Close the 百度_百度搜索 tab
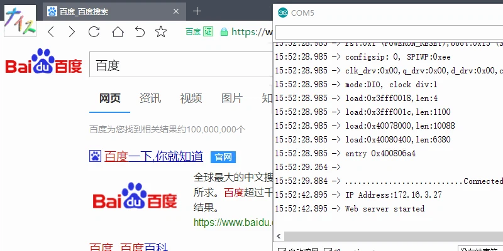 [176, 11]
